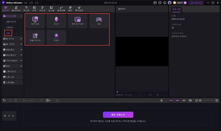
Task: Open the 특수효과 (Effects) tab
Action: point(79,9)
